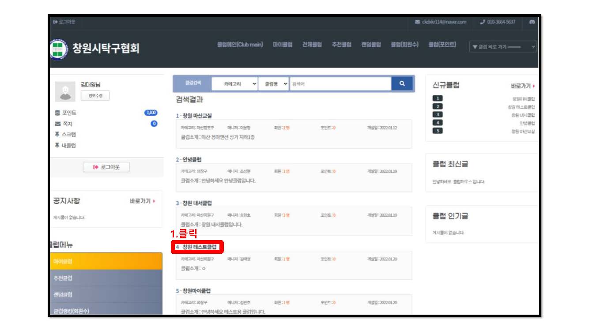
Task: Open search result 3 - 창원 내서클럽
Action: tap(194, 203)
